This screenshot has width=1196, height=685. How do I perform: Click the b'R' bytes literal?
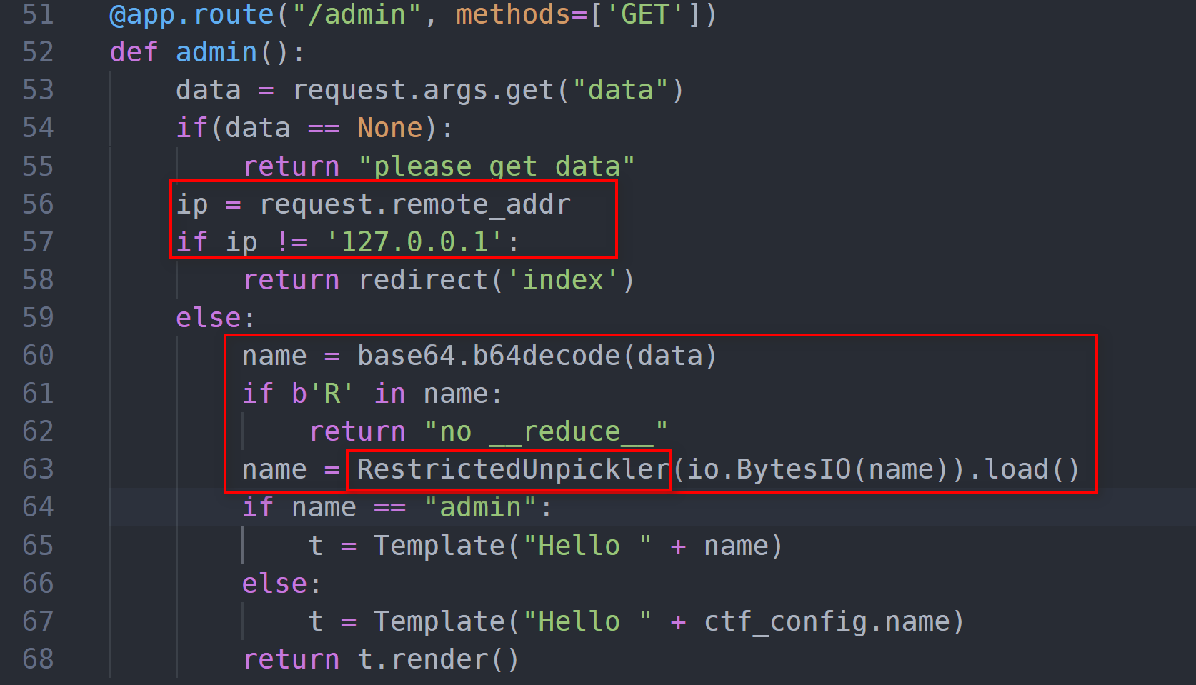pos(322,394)
